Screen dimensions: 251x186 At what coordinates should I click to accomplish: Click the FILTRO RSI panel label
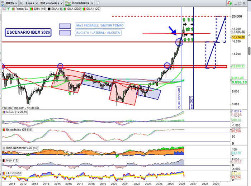[x=15, y=173]
